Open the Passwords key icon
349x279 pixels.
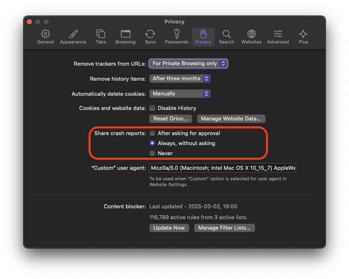tap(177, 34)
